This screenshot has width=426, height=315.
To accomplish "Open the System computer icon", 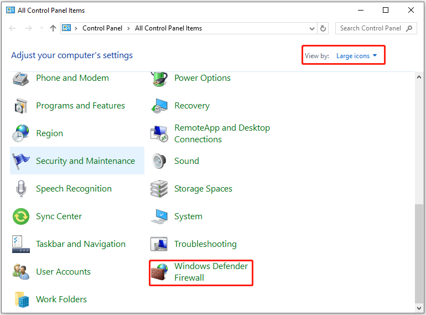I will pos(159,216).
